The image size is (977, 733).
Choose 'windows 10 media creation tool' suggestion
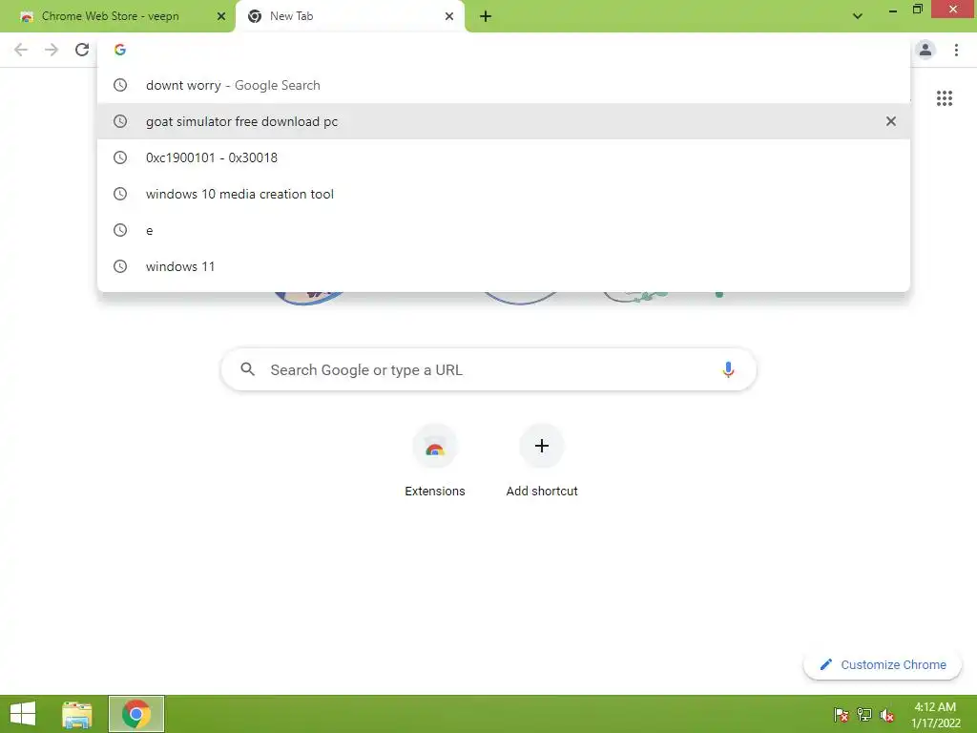[504, 194]
